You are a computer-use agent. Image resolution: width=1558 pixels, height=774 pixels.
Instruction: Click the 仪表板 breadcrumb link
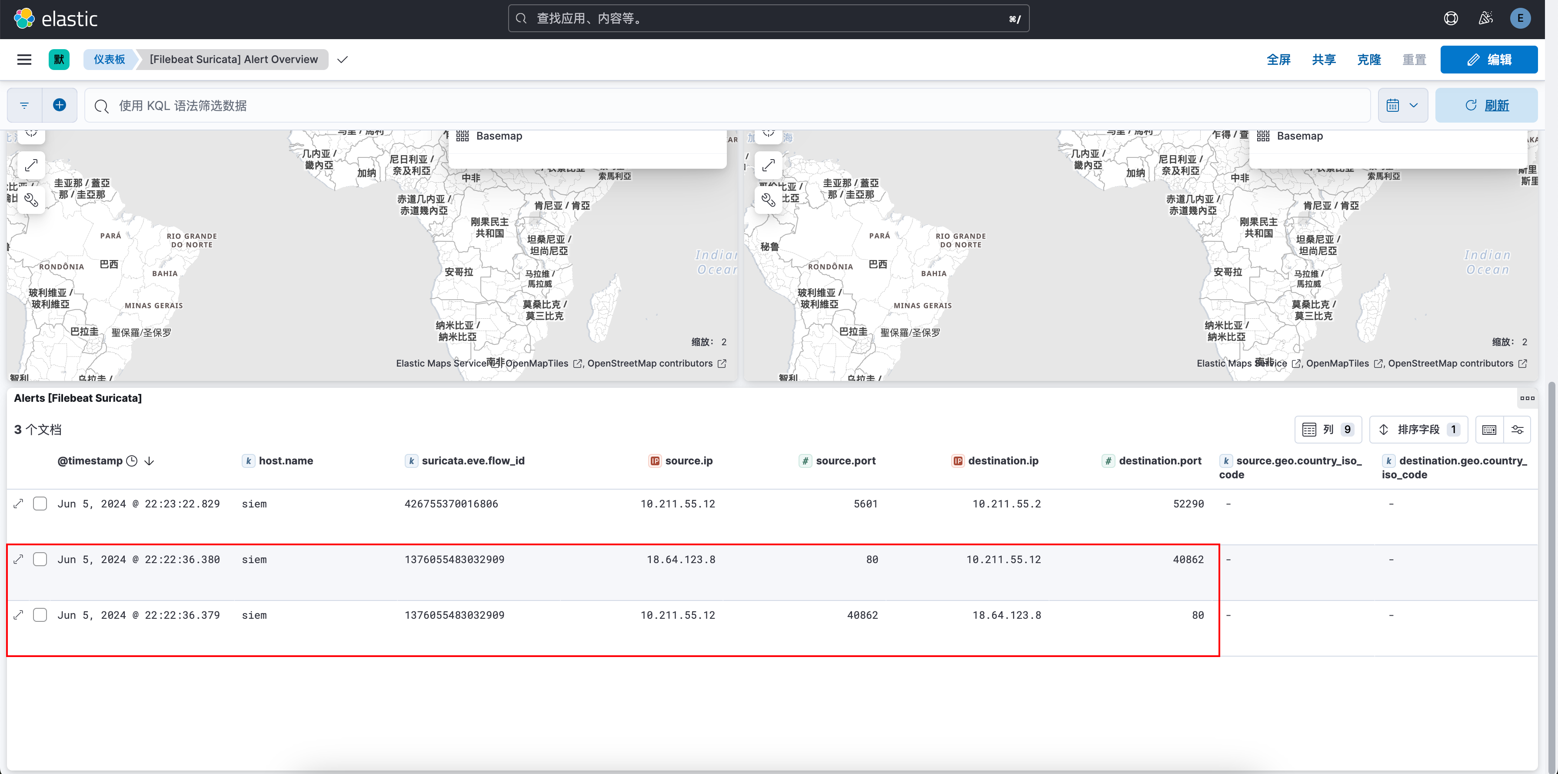click(109, 59)
